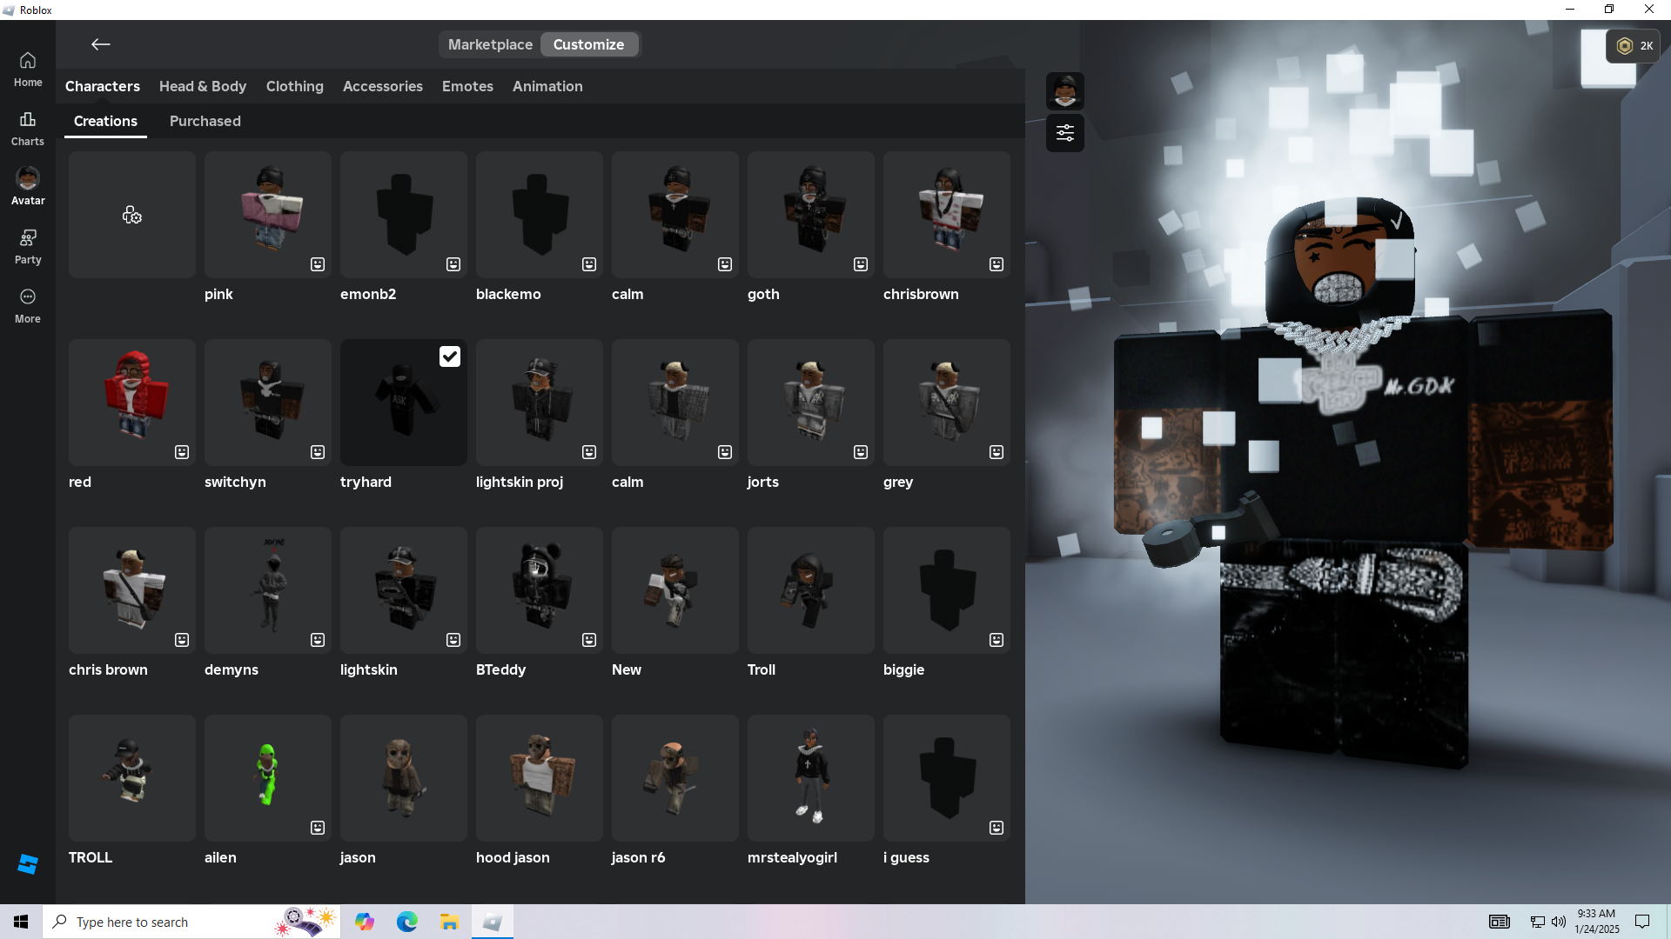Open the Accessories tab
The height and width of the screenshot is (939, 1671).
click(383, 86)
